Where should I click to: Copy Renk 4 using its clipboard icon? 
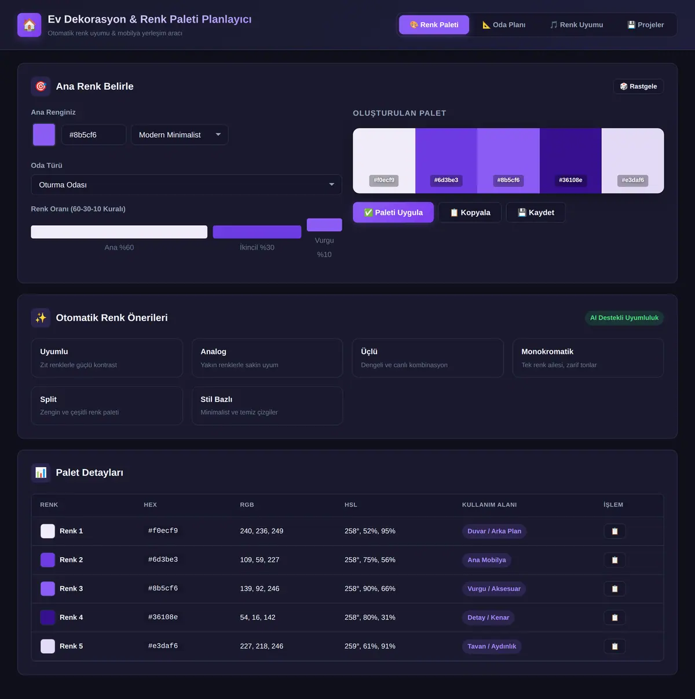pos(614,617)
